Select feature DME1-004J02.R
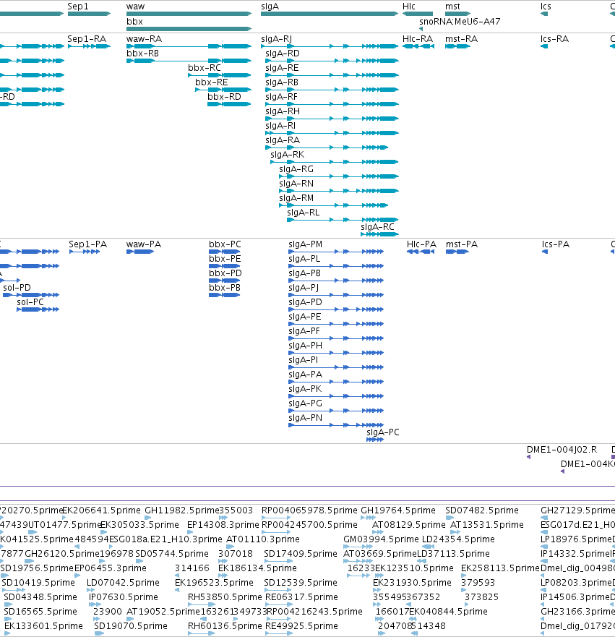The height and width of the screenshot is (637, 615). 528,457
